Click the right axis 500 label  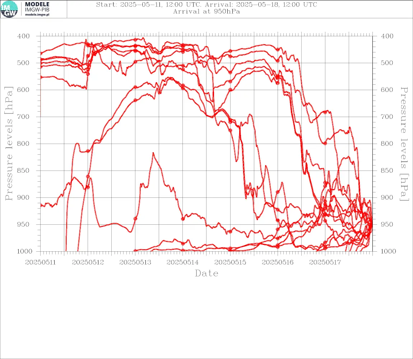(x=387, y=63)
